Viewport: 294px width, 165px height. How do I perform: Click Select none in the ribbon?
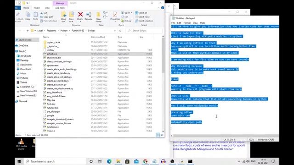(142, 17)
